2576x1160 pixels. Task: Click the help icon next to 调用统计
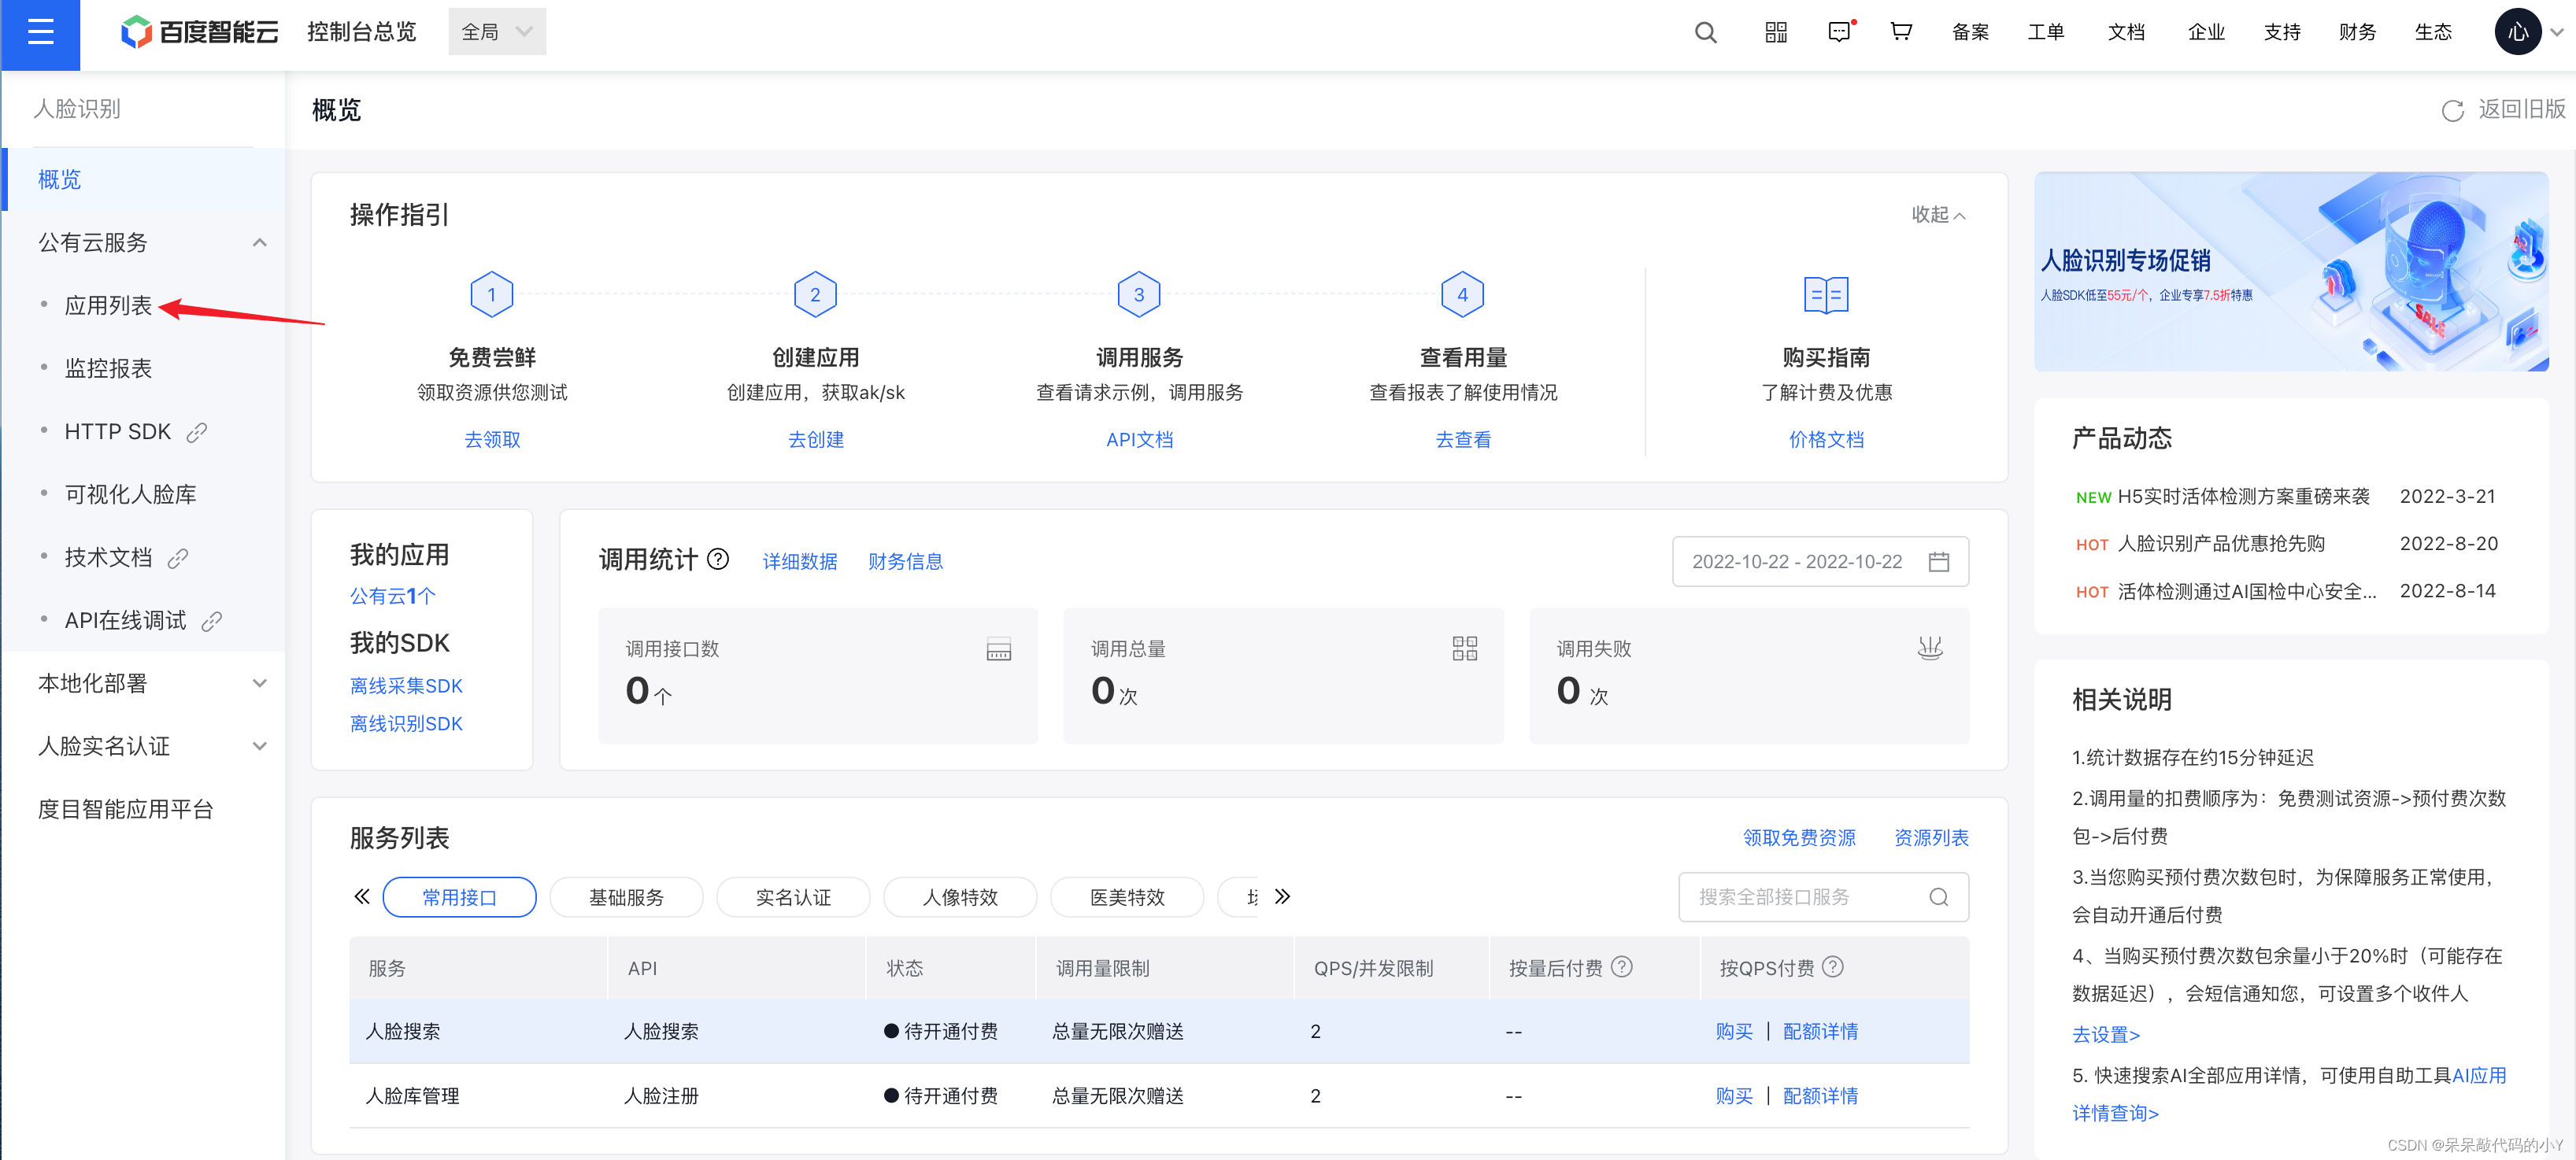pyautogui.click(x=718, y=559)
